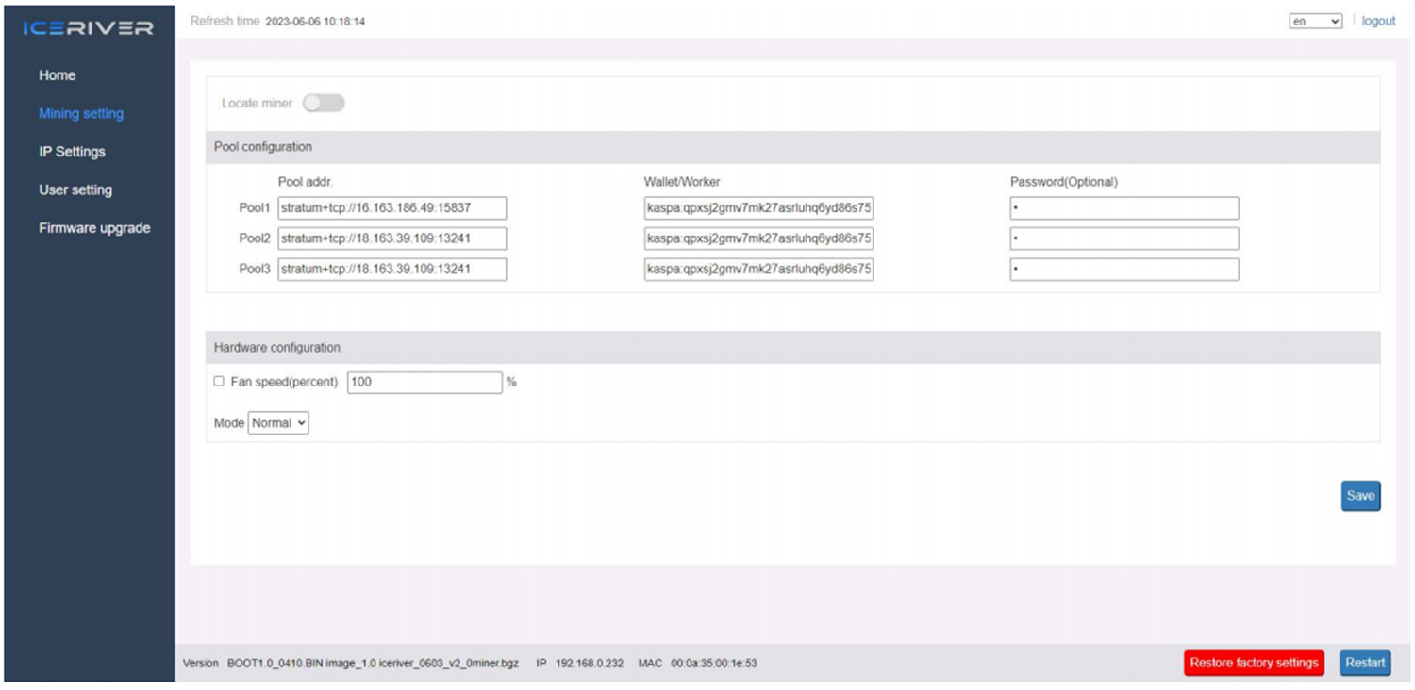Click the logout link
The width and height of the screenshot is (1415, 690).
pos(1378,22)
